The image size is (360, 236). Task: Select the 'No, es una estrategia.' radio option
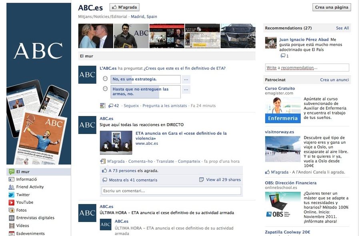(x=105, y=79)
